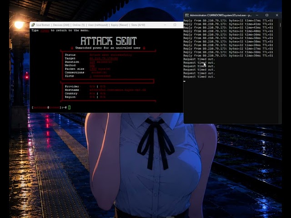Click the 'Devices: [264]' title bar text
291x218 pixels.
pyautogui.click(x=61, y=25)
